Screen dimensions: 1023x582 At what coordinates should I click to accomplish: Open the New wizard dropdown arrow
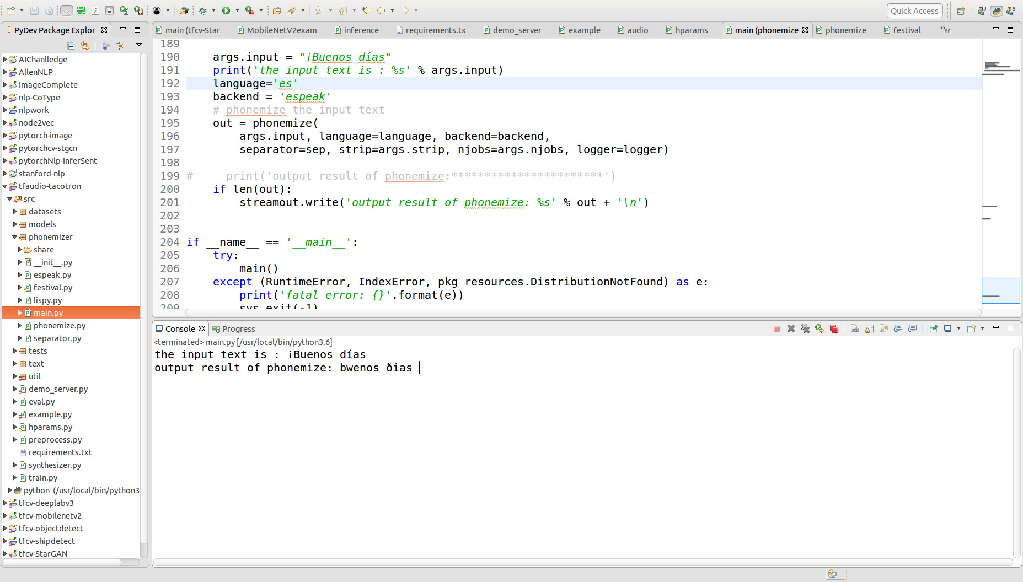[22, 10]
